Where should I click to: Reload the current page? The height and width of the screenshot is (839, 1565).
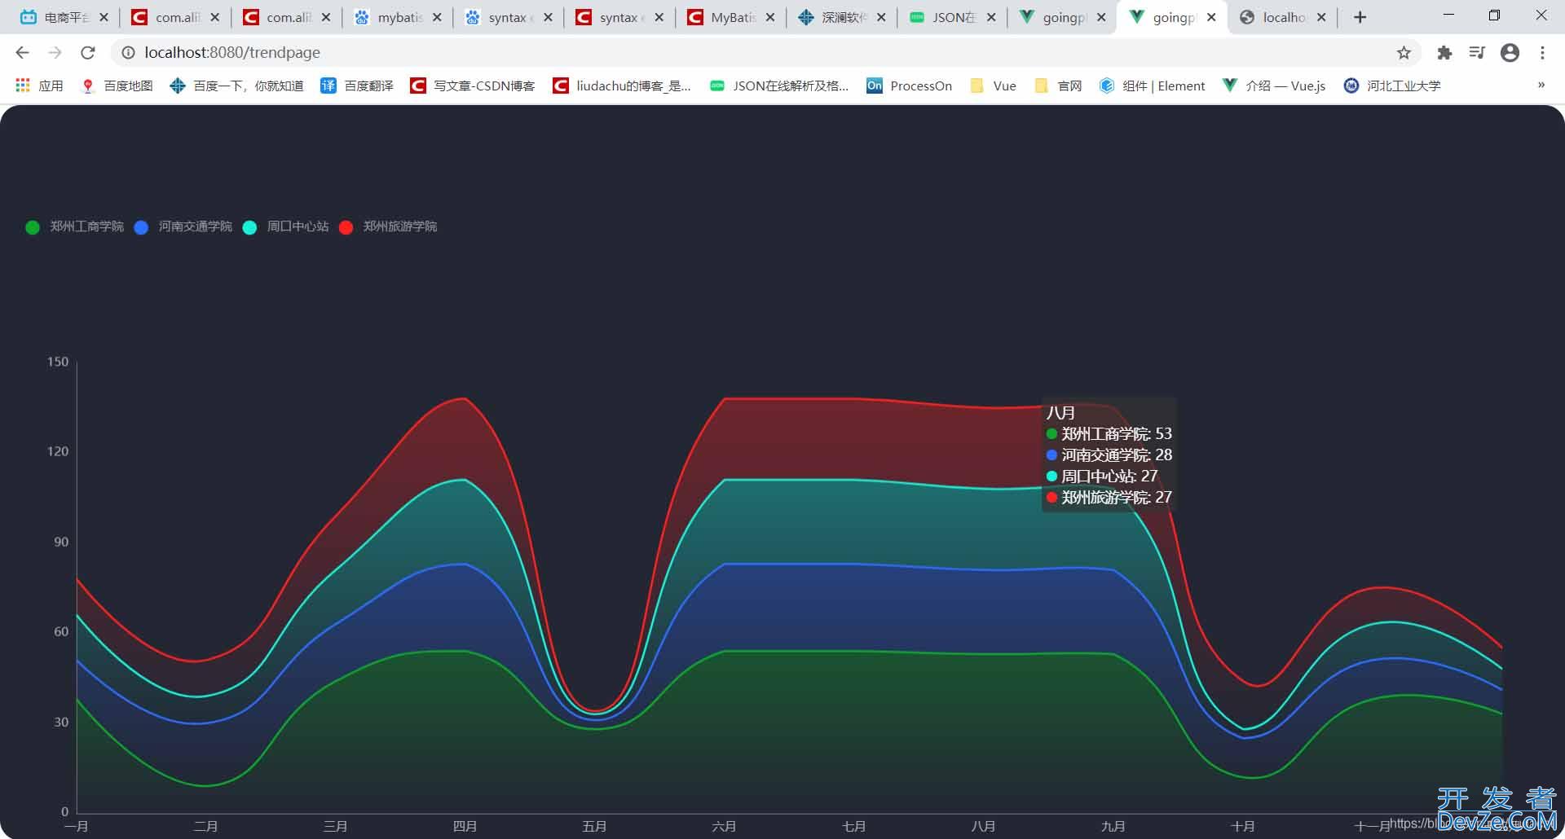(x=88, y=53)
